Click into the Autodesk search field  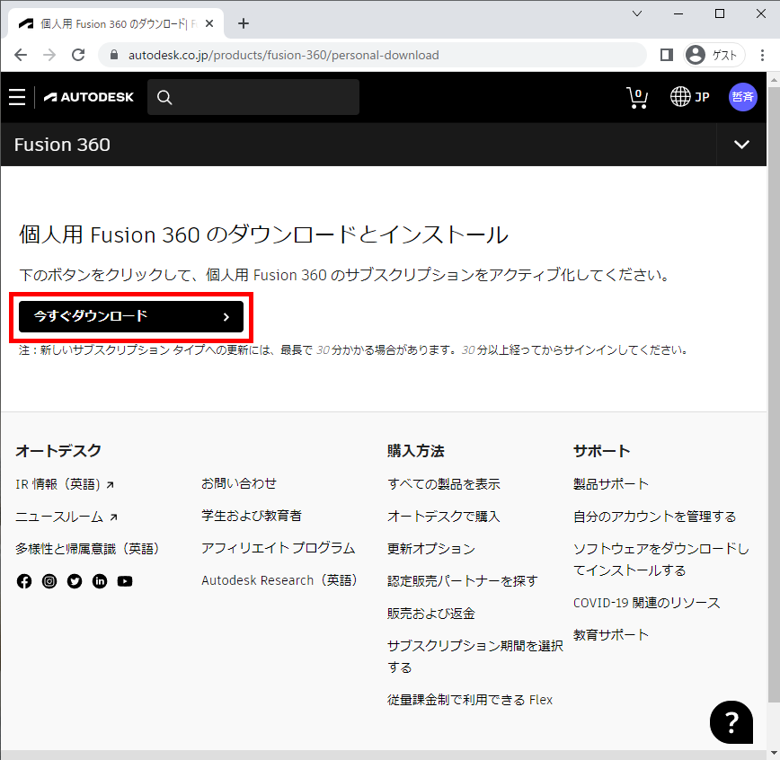pos(253,97)
